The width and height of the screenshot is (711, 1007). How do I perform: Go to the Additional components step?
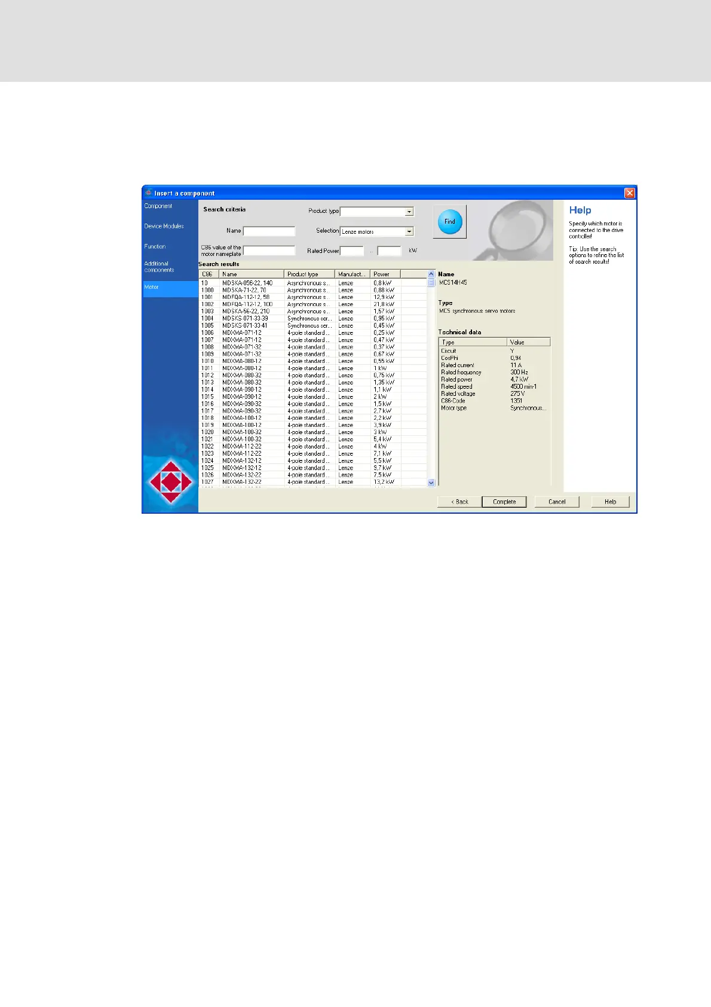point(159,267)
